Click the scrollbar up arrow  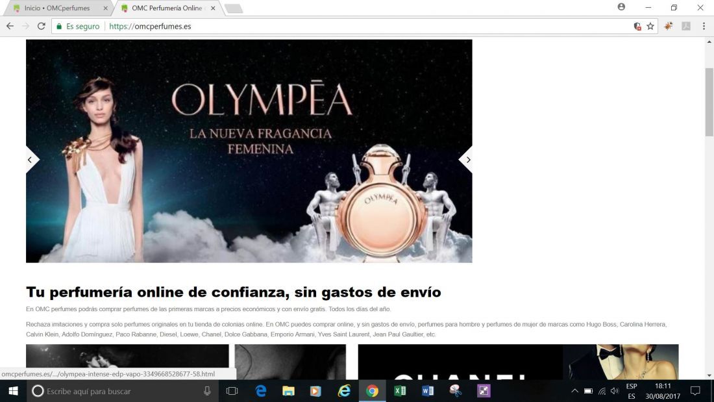click(709, 42)
